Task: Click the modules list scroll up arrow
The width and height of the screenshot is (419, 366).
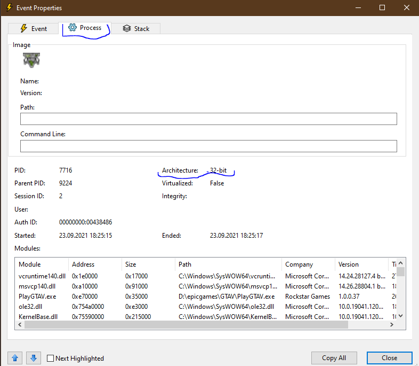Action: (x=400, y=263)
